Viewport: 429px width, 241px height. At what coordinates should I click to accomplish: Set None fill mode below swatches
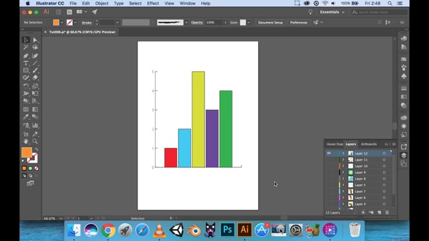tap(36, 168)
